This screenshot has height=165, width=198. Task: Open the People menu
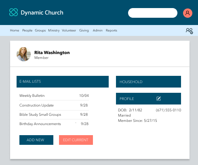point(27,30)
